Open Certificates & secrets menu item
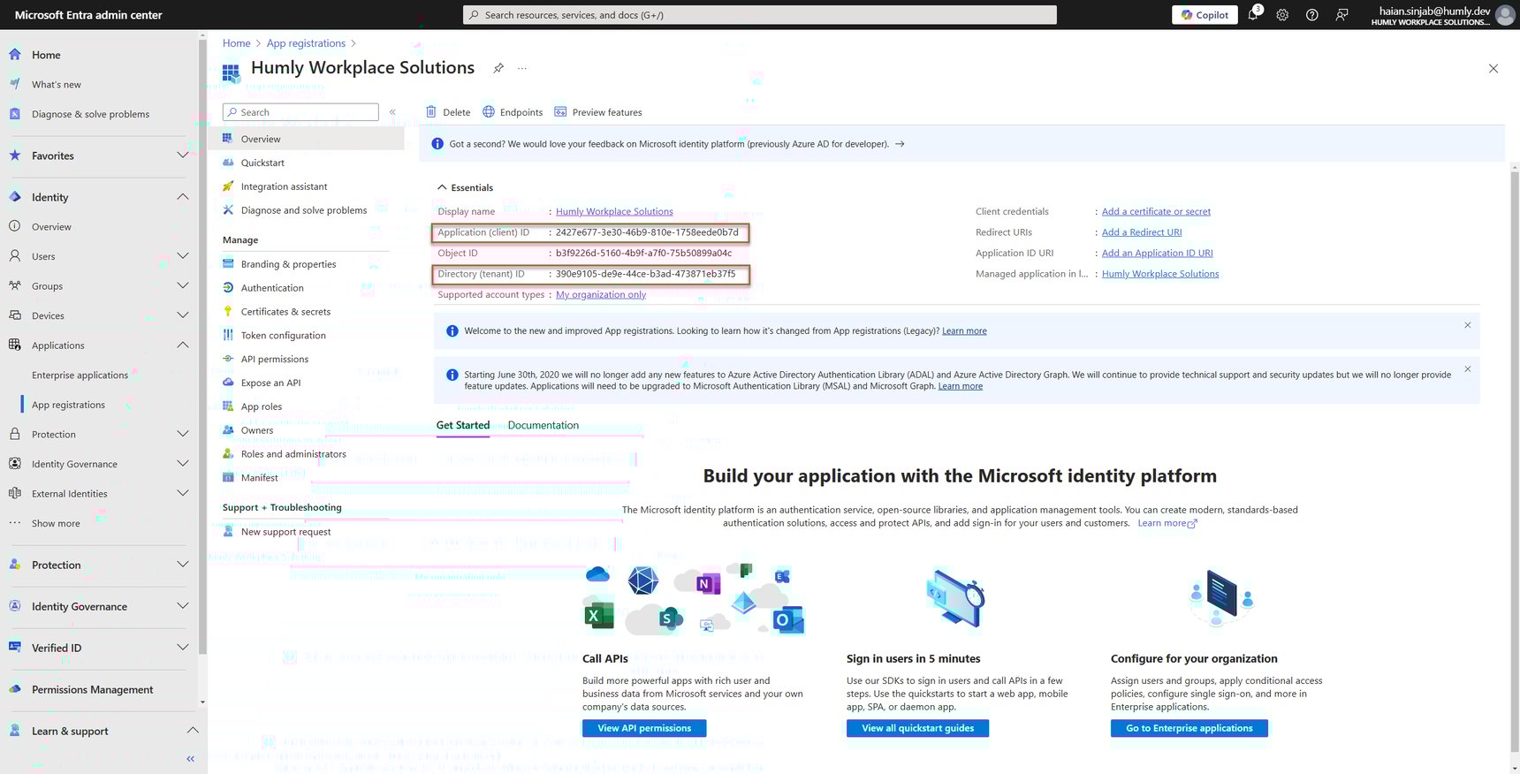The width and height of the screenshot is (1520, 774). [x=285, y=312]
